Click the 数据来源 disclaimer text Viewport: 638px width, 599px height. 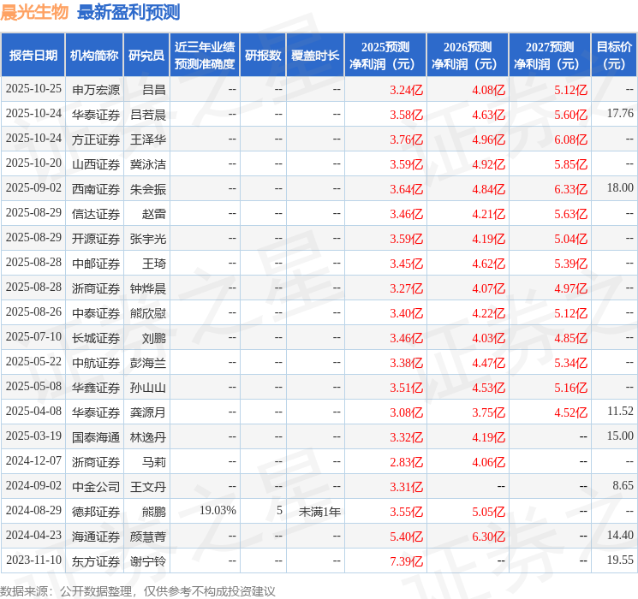[138, 590]
